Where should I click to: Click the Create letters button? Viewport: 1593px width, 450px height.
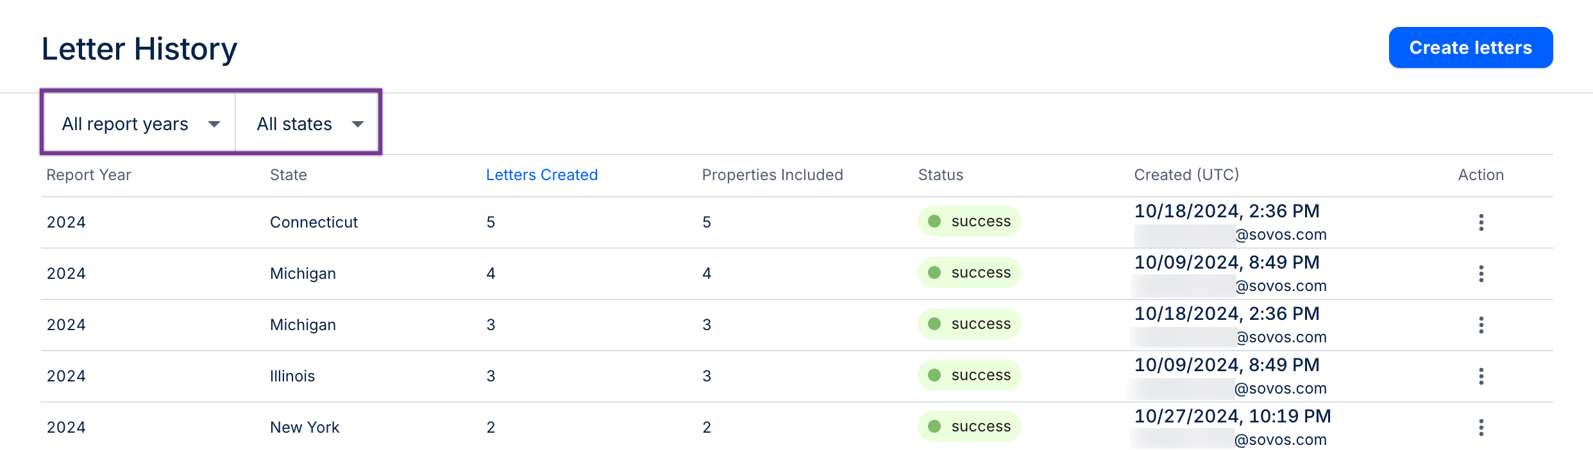[1470, 47]
